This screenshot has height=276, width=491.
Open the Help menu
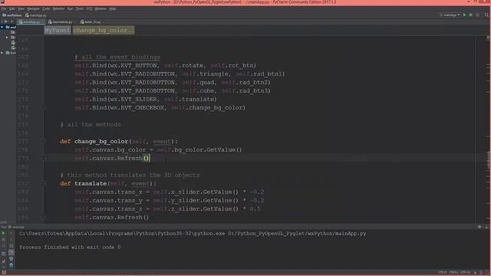coord(113,8)
